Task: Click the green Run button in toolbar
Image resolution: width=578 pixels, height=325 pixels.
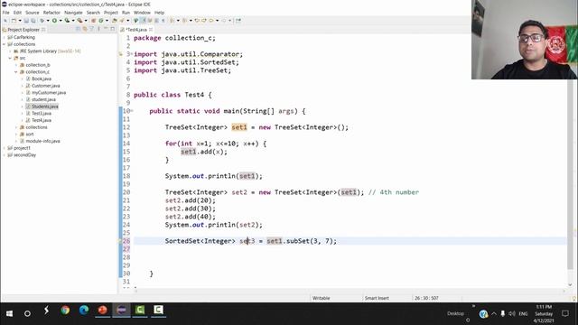Action: [54, 21]
